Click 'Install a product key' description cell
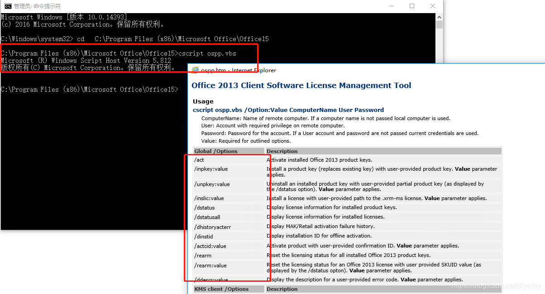Viewport: 545px width, 294px height. click(x=383, y=172)
